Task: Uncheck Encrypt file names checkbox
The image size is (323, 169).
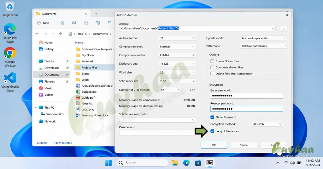Action: (212, 131)
